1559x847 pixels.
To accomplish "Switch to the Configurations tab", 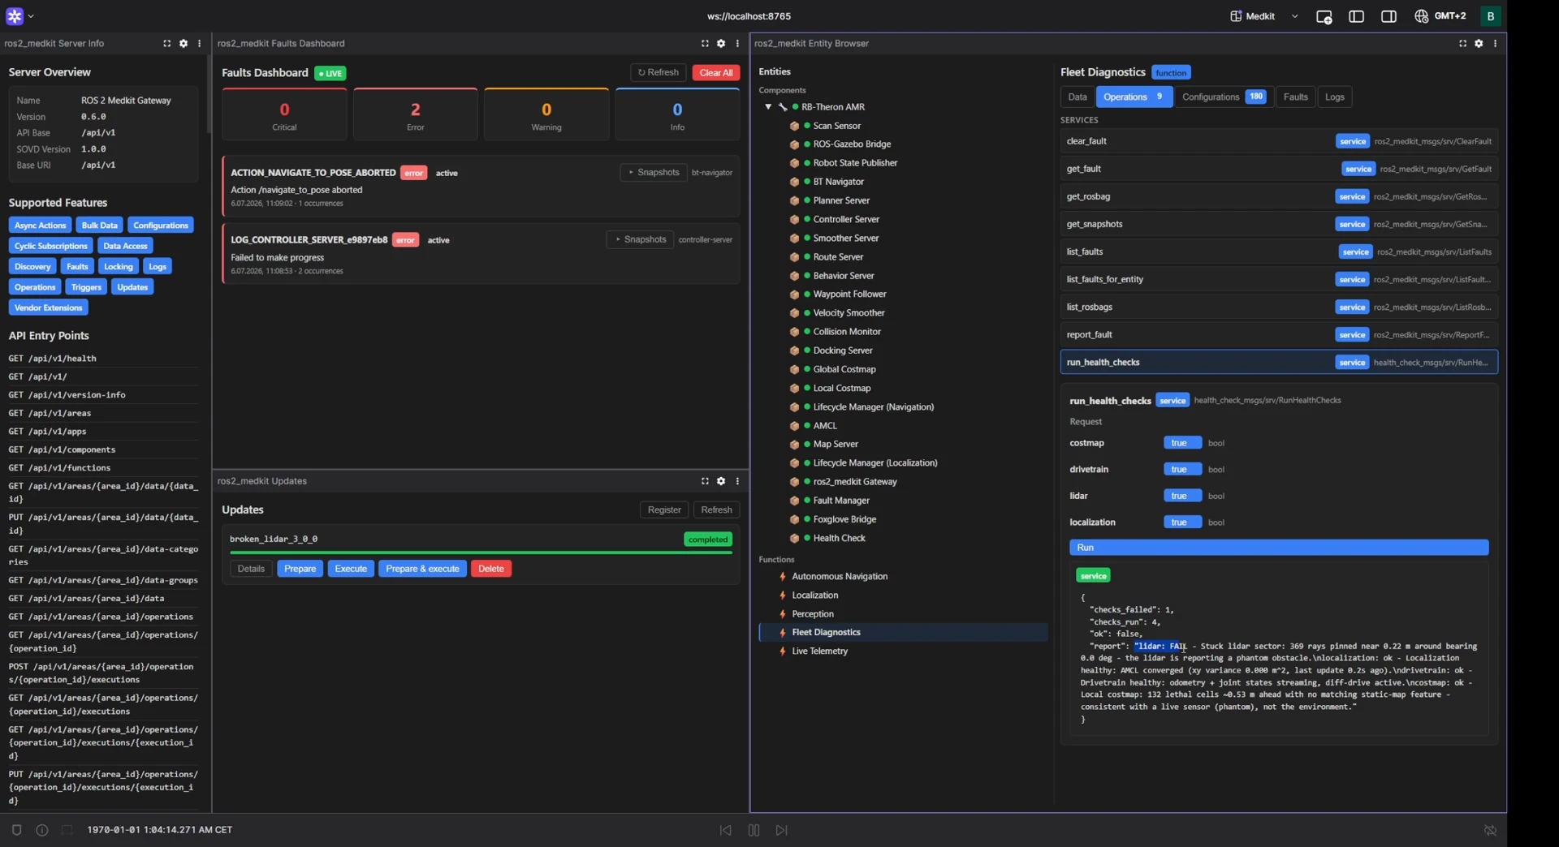I will point(1224,97).
